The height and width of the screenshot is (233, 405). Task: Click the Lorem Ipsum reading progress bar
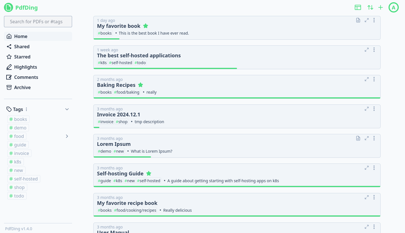(x=122, y=157)
